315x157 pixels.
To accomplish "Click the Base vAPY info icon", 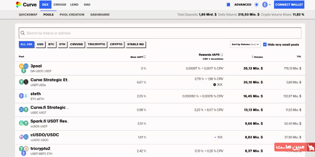I will click(145, 57).
